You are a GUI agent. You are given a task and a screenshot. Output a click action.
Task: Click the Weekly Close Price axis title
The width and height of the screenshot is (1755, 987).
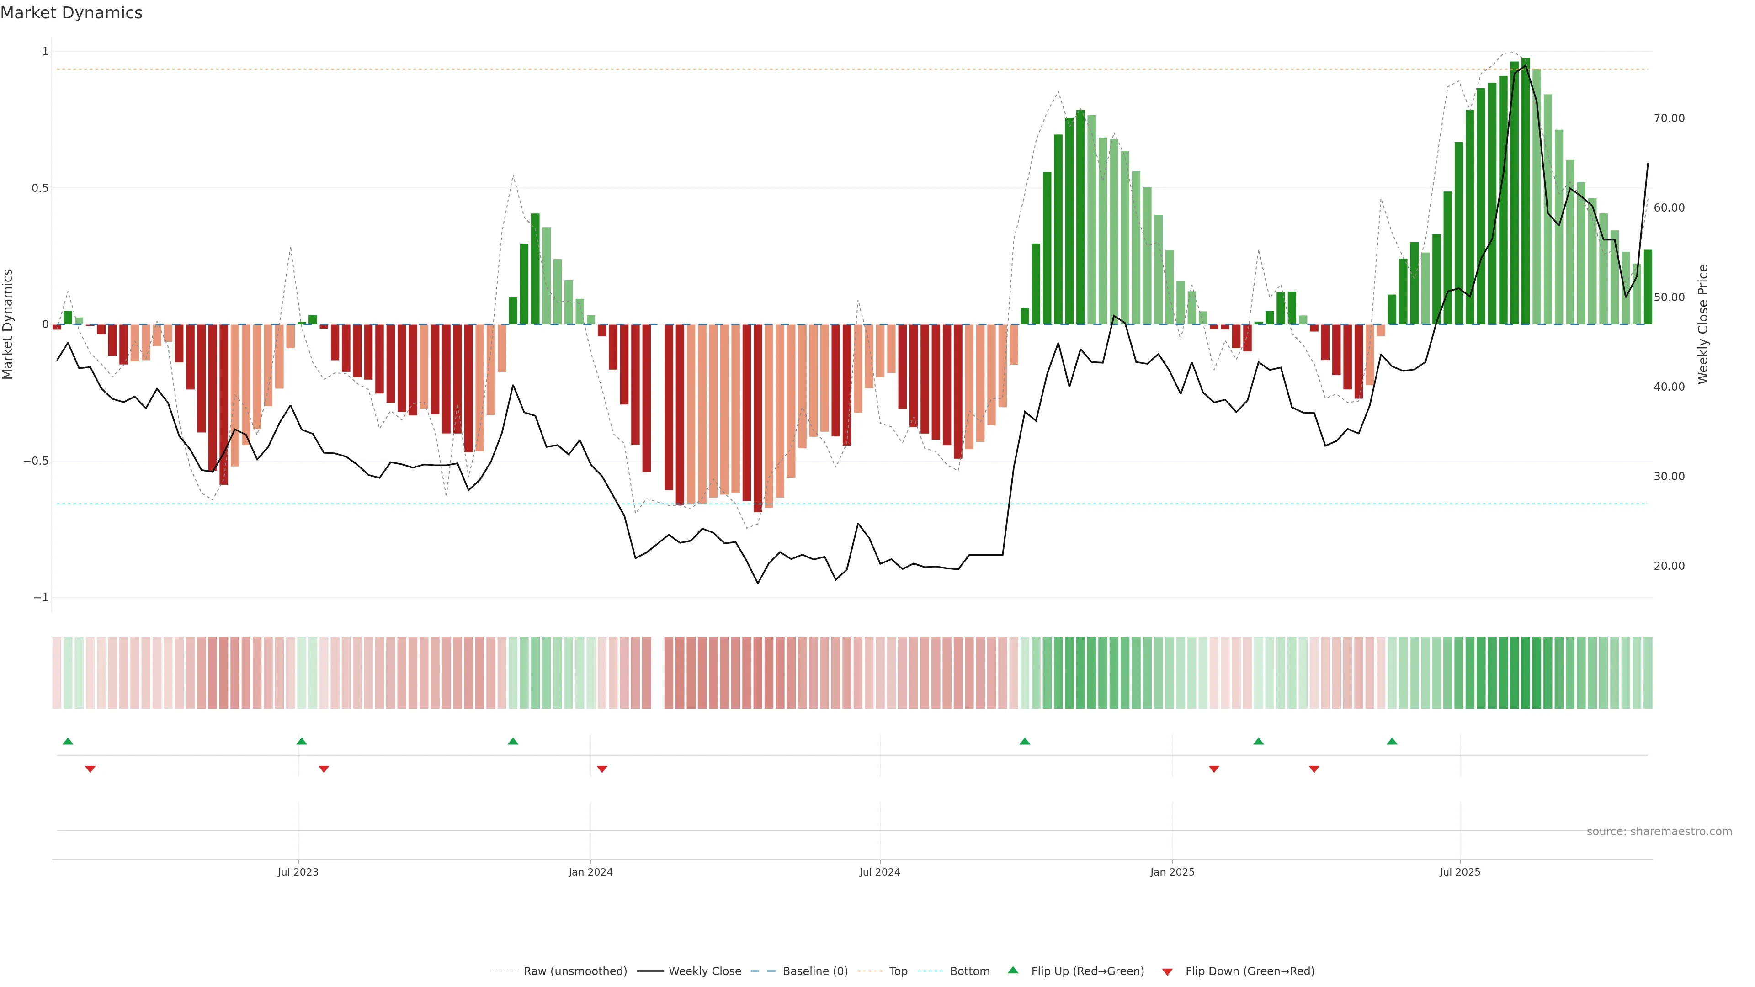[x=1703, y=324]
